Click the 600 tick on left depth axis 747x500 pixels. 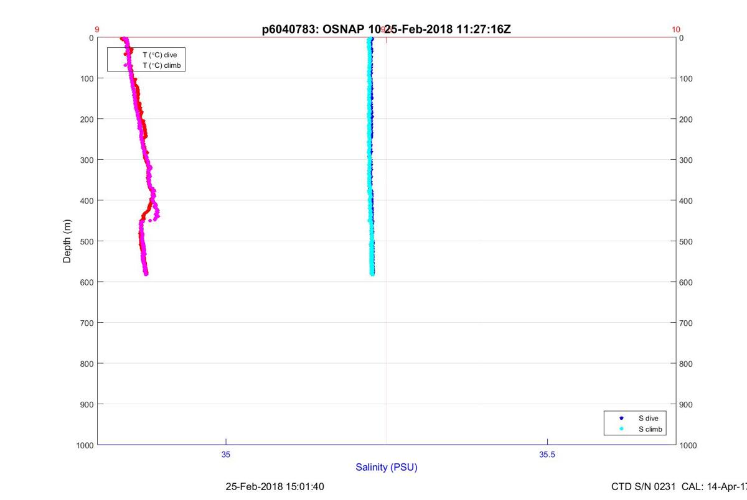click(x=87, y=282)
